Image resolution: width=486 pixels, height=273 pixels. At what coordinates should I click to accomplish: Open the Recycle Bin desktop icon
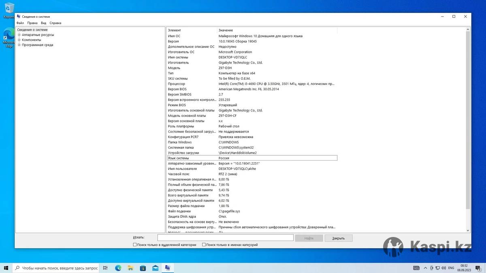click(8, 10)
